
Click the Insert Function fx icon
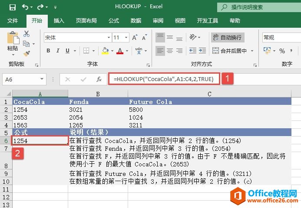point(99,79)
